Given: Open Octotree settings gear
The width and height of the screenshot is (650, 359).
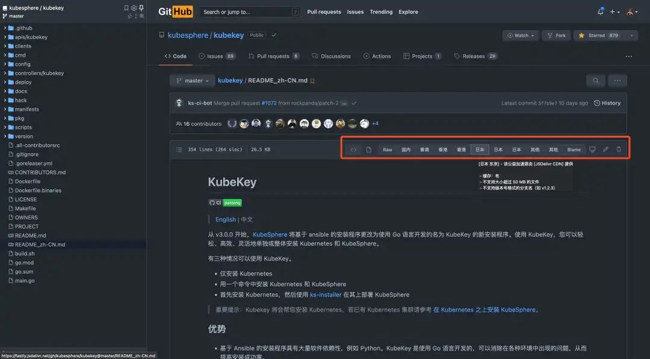Looking at the screenshot, I should [x=134, y=8].
